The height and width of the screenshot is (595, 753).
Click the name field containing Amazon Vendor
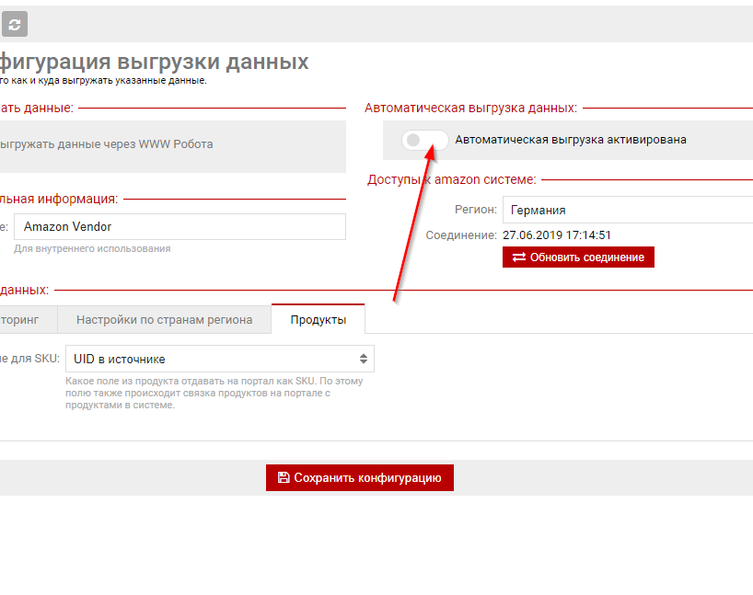click(180, 226)
